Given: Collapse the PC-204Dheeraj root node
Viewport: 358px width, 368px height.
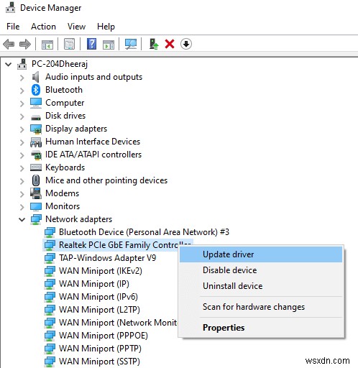Looking at the screenshot, I should pyautogui.click(x=8, y=64).
